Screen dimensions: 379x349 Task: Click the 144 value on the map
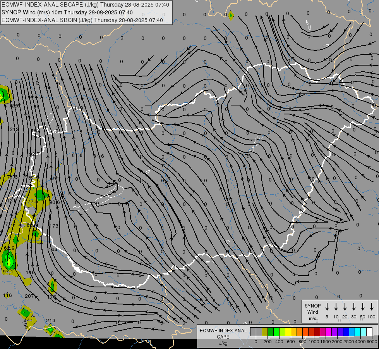click(x=53, y=249)
